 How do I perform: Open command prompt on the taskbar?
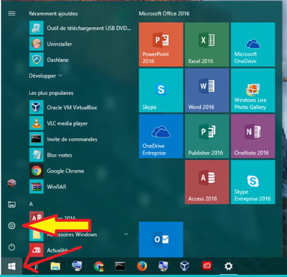pyautogui.click(x=120, y=266)
